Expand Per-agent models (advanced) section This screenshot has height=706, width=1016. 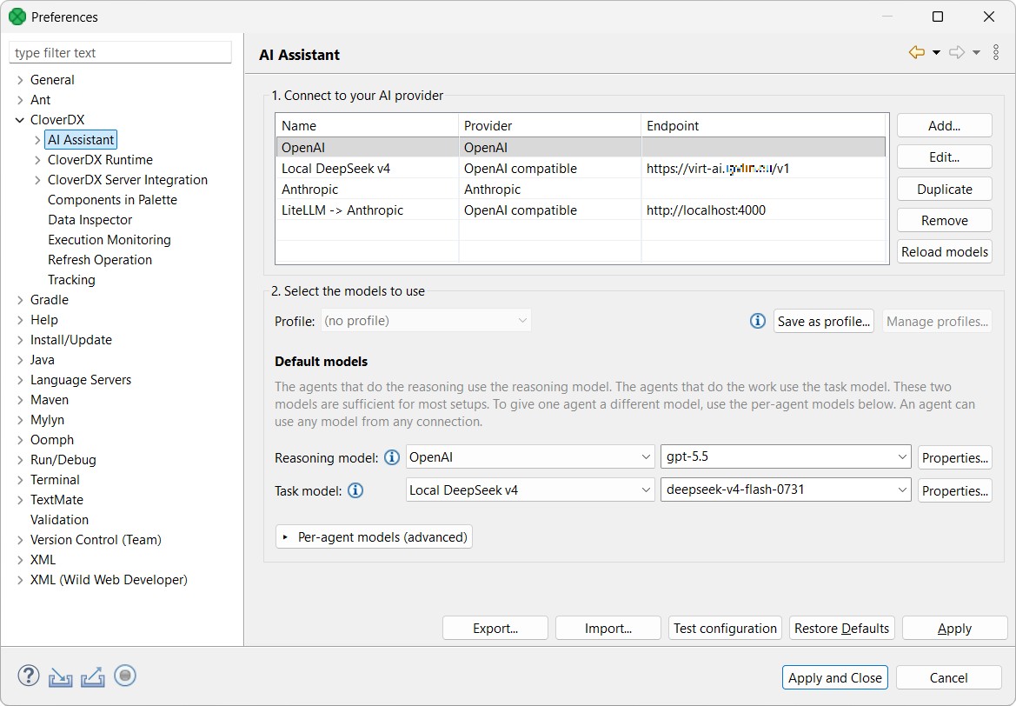coord(374,536)
